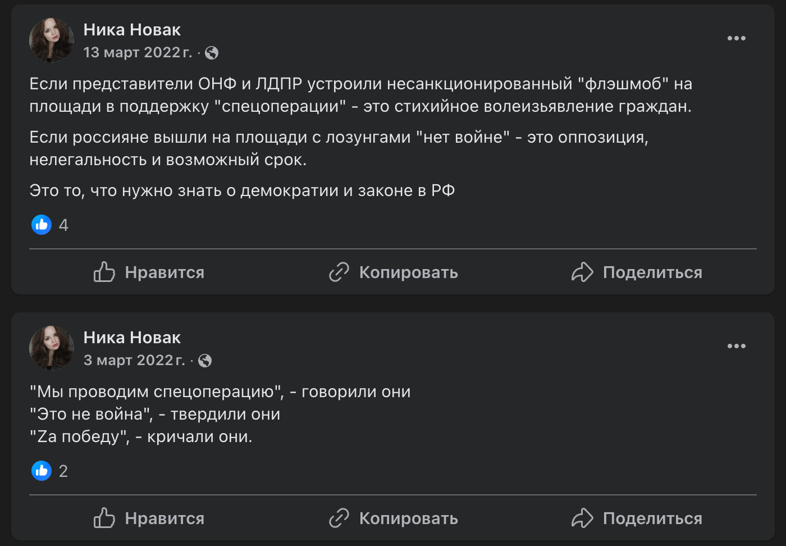Click the share arrow icon on the top post
The image size is (786, 546).
(x=583, y=272)
